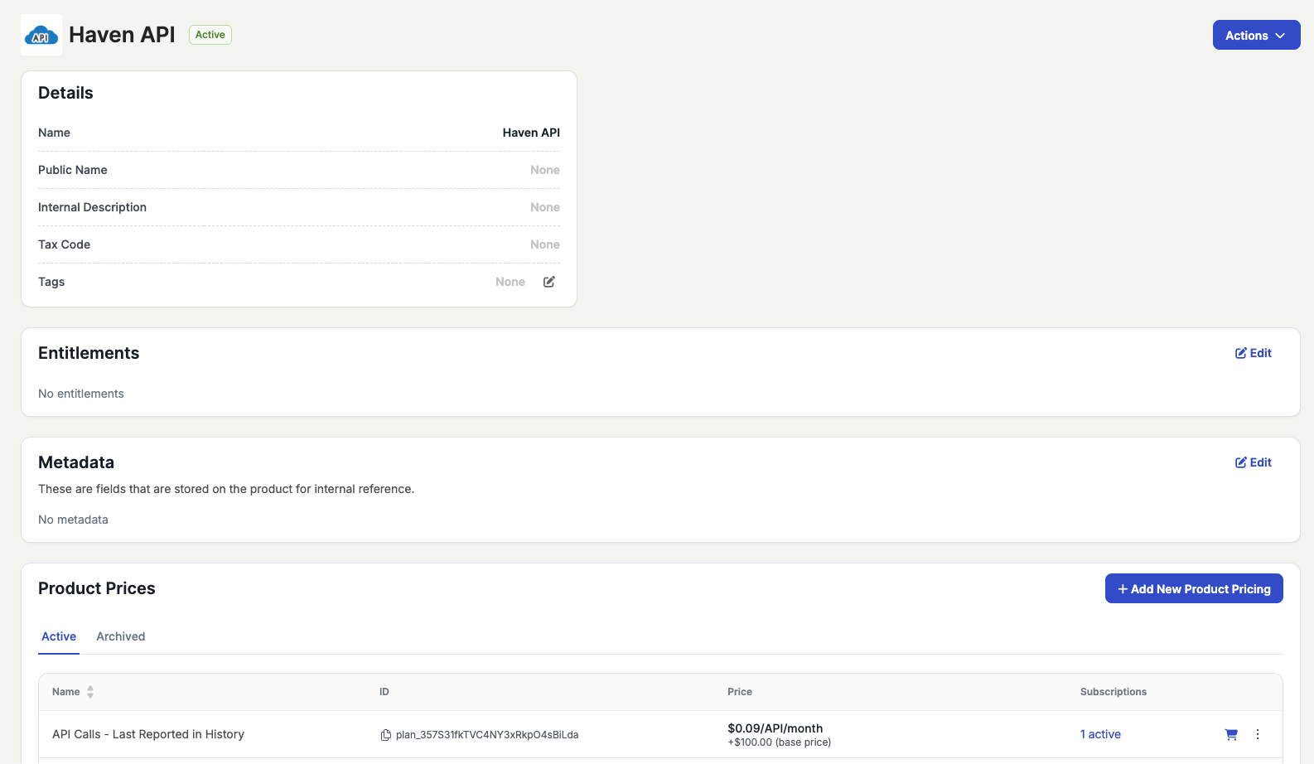Open the 1 active subscriptions link
Image resolution: width=1314 pixels, height=764 pixels.
pyautogui.click(x=1100, y=734)
